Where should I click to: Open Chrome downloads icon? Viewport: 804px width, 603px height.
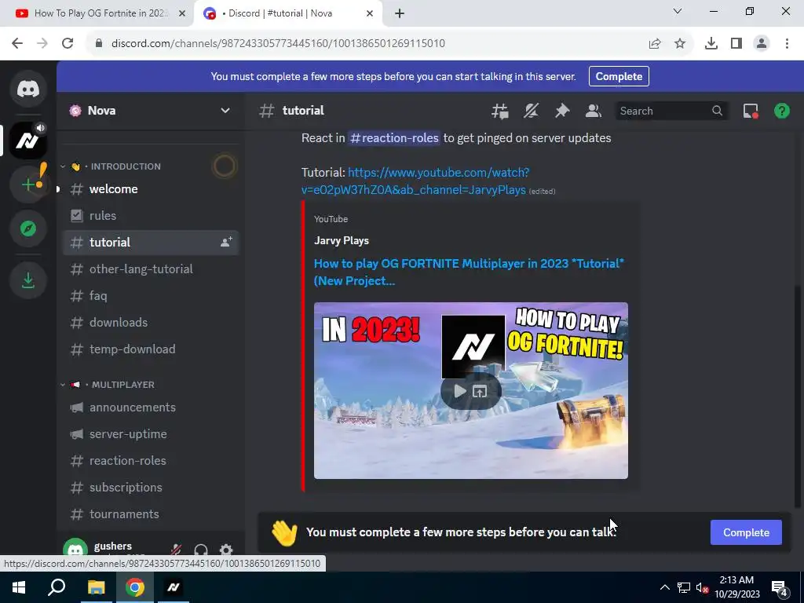tap(711, 44)
